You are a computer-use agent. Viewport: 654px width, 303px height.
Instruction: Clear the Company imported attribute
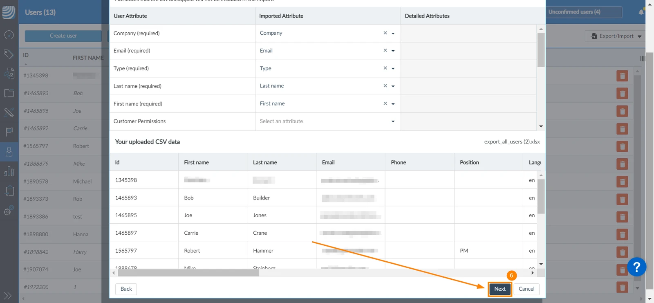385,33
